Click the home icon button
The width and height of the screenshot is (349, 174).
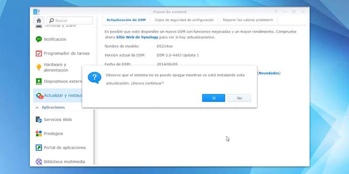click(x=39, y=20)
